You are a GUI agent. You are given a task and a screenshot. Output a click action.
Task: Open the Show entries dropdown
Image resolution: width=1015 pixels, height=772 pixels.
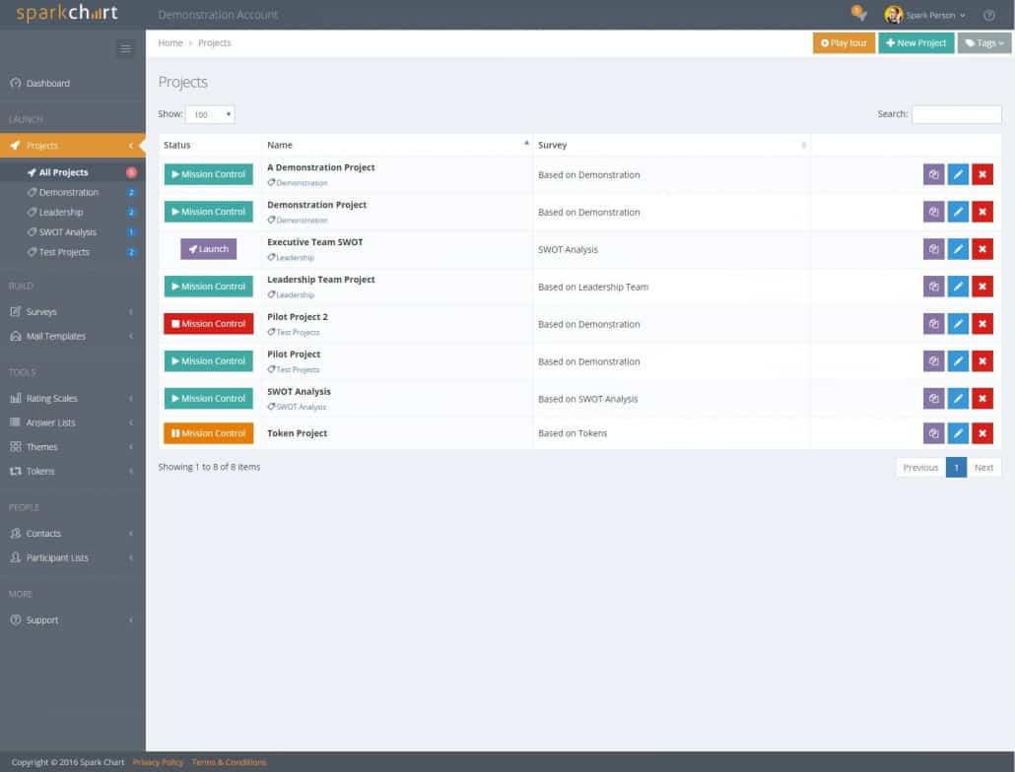click(x=209, y=113)
